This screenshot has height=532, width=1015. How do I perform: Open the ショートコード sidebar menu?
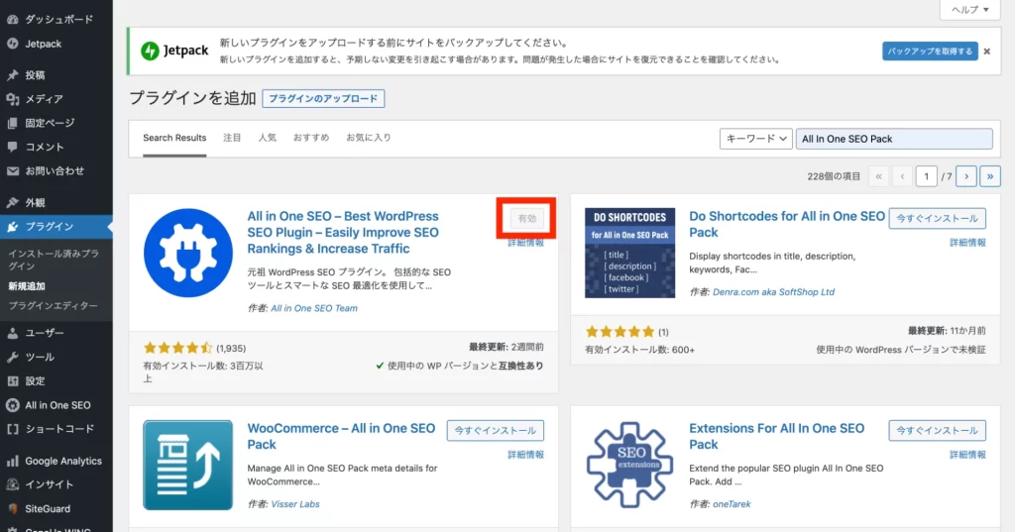(58, 429)
